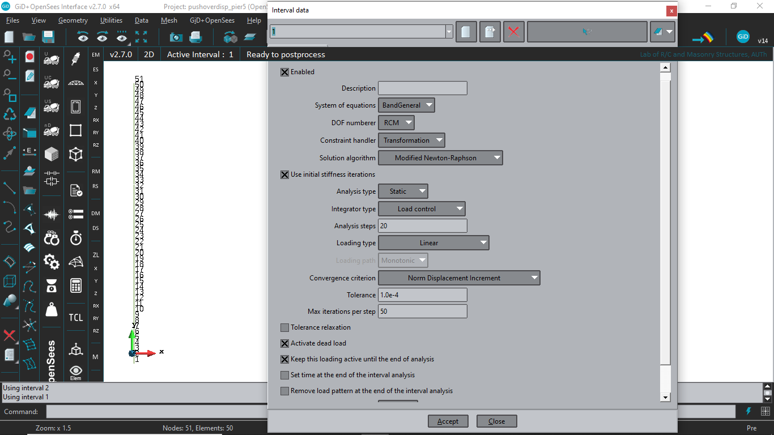Click the Description input field
This screenshot has width=774, height=435.
[422, 88]
